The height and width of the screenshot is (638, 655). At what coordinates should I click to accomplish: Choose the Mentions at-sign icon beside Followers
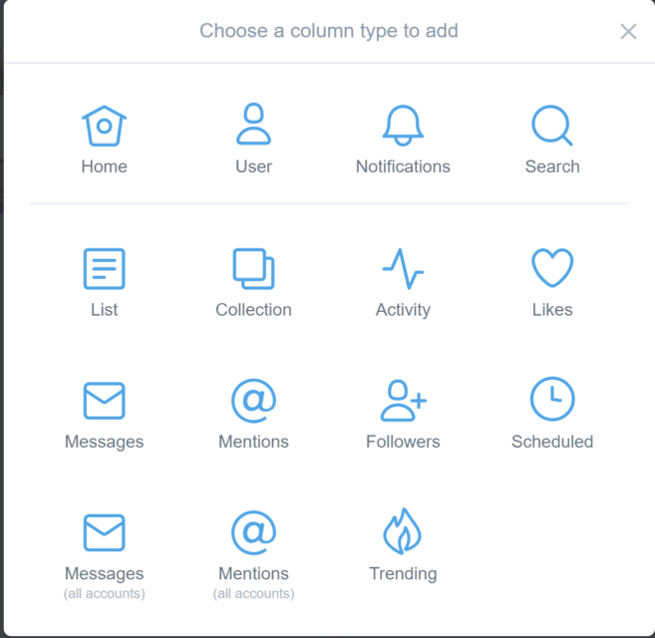253,401
